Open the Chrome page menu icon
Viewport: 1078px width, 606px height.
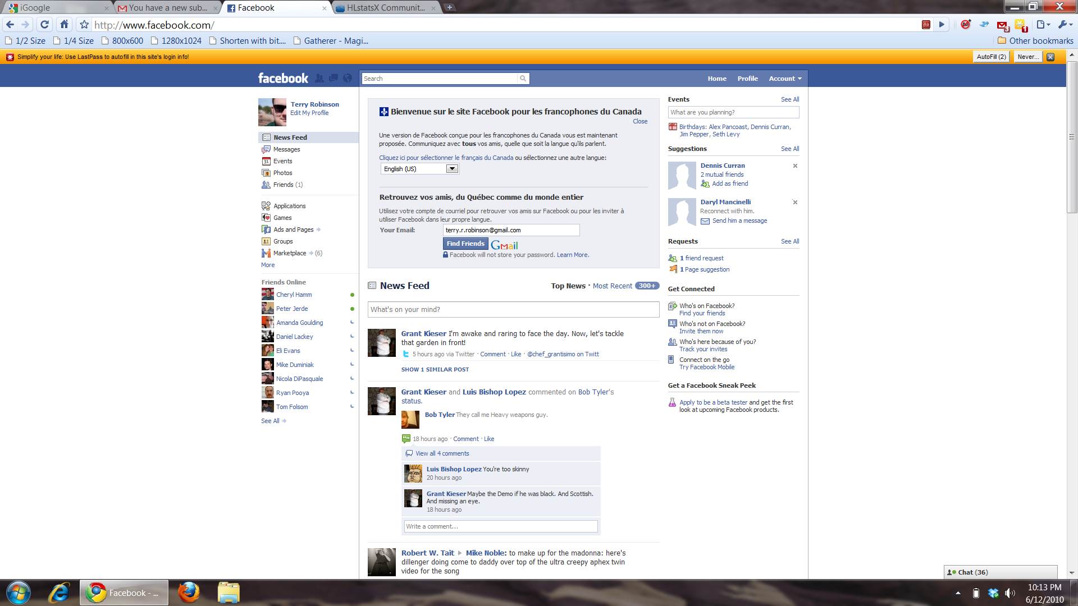[1043, 24]
